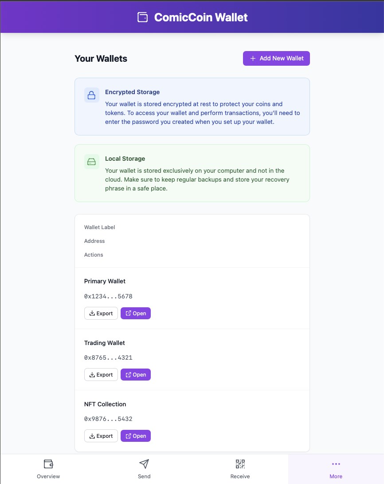Select the address 0x1234...5678

pyautogui.click(x=108, y=296)
